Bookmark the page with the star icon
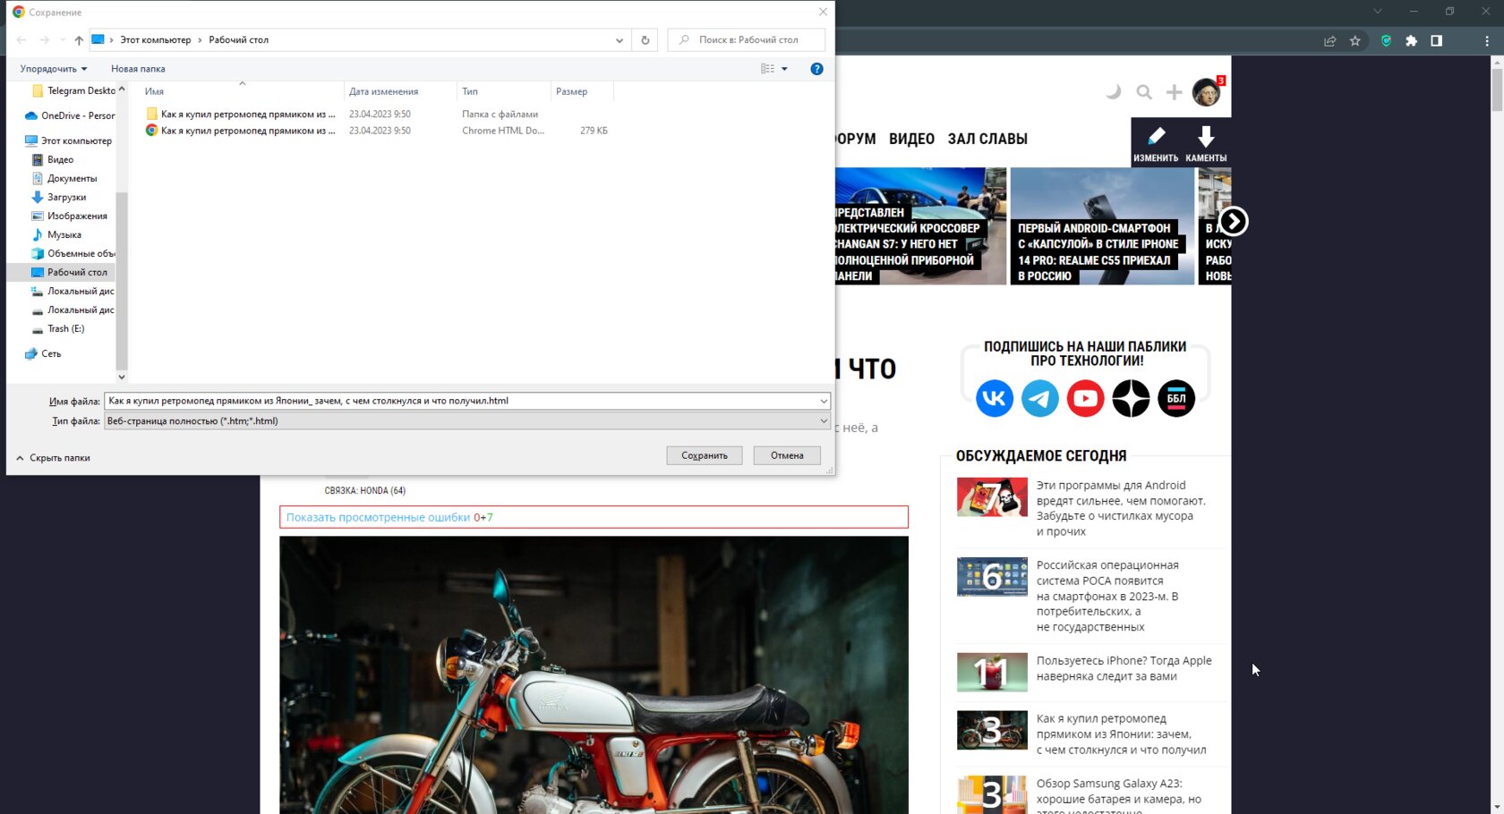Screen dimensions: 1504x814 [1354, 41]
